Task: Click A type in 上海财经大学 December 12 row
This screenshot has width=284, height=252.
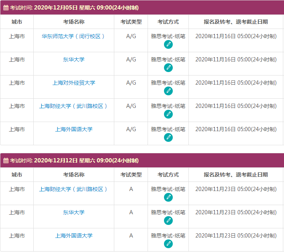Action: click(x=131, y=189)
